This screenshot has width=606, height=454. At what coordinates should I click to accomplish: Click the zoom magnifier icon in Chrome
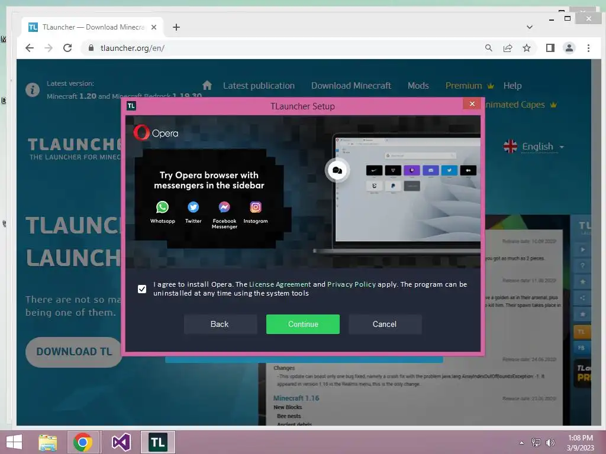(x=488, y=48)
